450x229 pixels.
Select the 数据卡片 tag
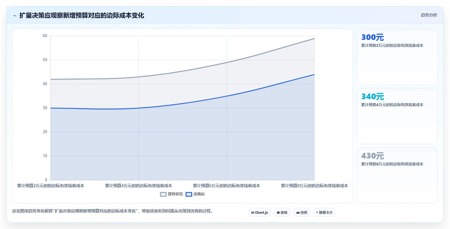324,212
